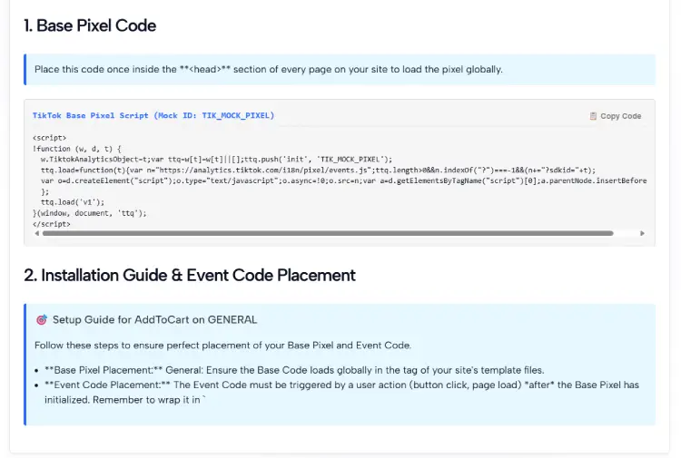Click 'Setup Guide for AddToCart on GENERAL' title

(x=154, y=319)
